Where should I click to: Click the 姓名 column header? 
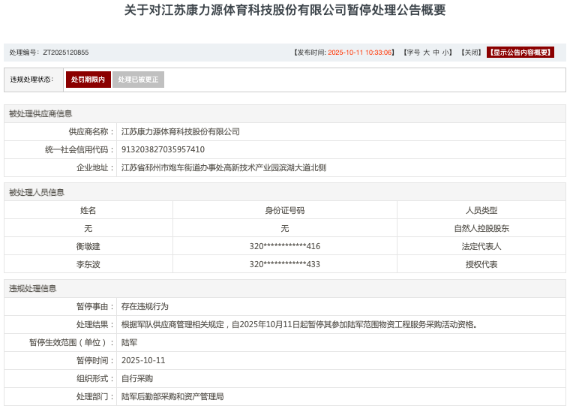click(x=88, y=210)
